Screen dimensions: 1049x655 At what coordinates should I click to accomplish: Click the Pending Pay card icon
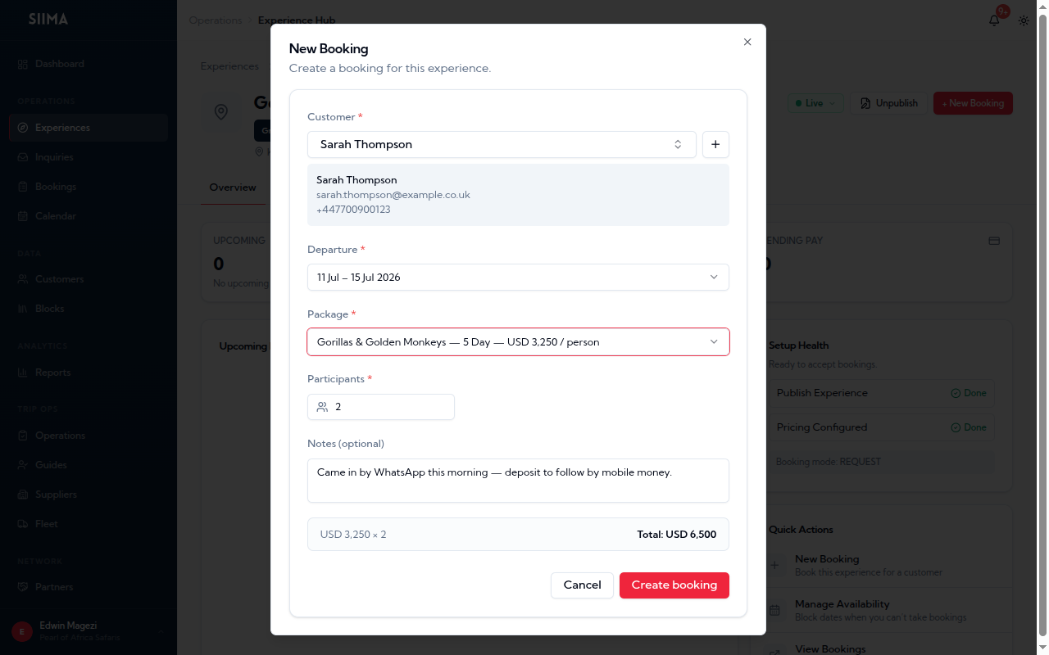click(x=994, y=241)
